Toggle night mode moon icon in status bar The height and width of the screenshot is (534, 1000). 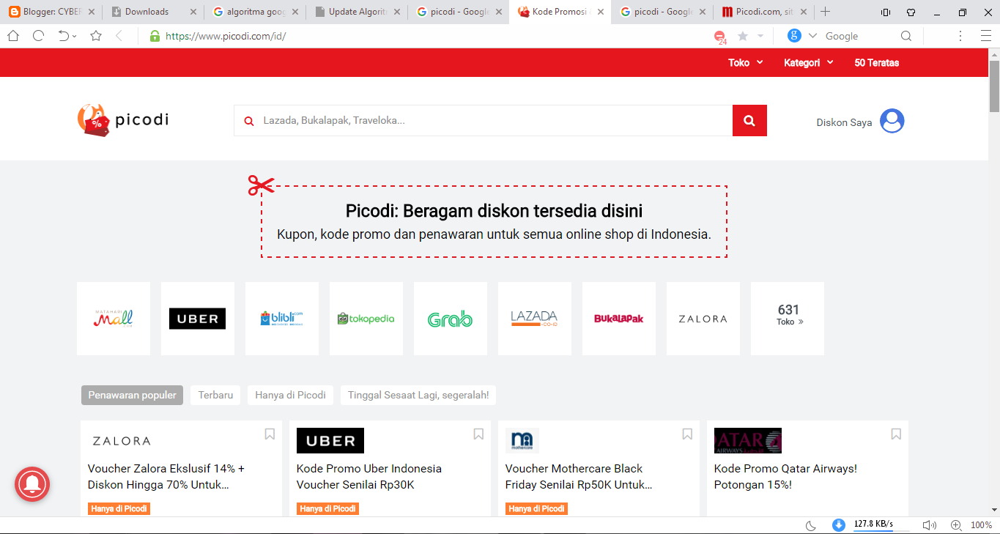(811, 525)
